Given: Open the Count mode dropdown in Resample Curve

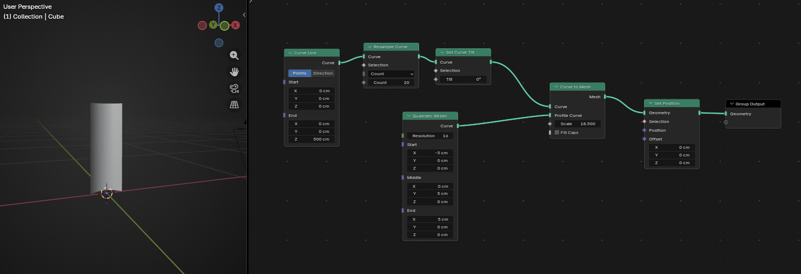Looking at the screenshot, I should click(x=391, y=74).
